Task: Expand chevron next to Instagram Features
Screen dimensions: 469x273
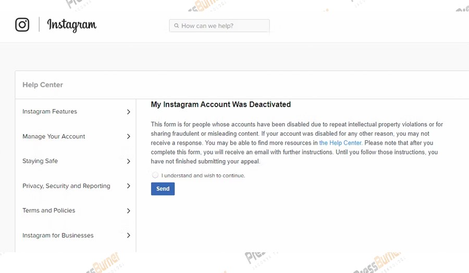Action: [129, 112]
